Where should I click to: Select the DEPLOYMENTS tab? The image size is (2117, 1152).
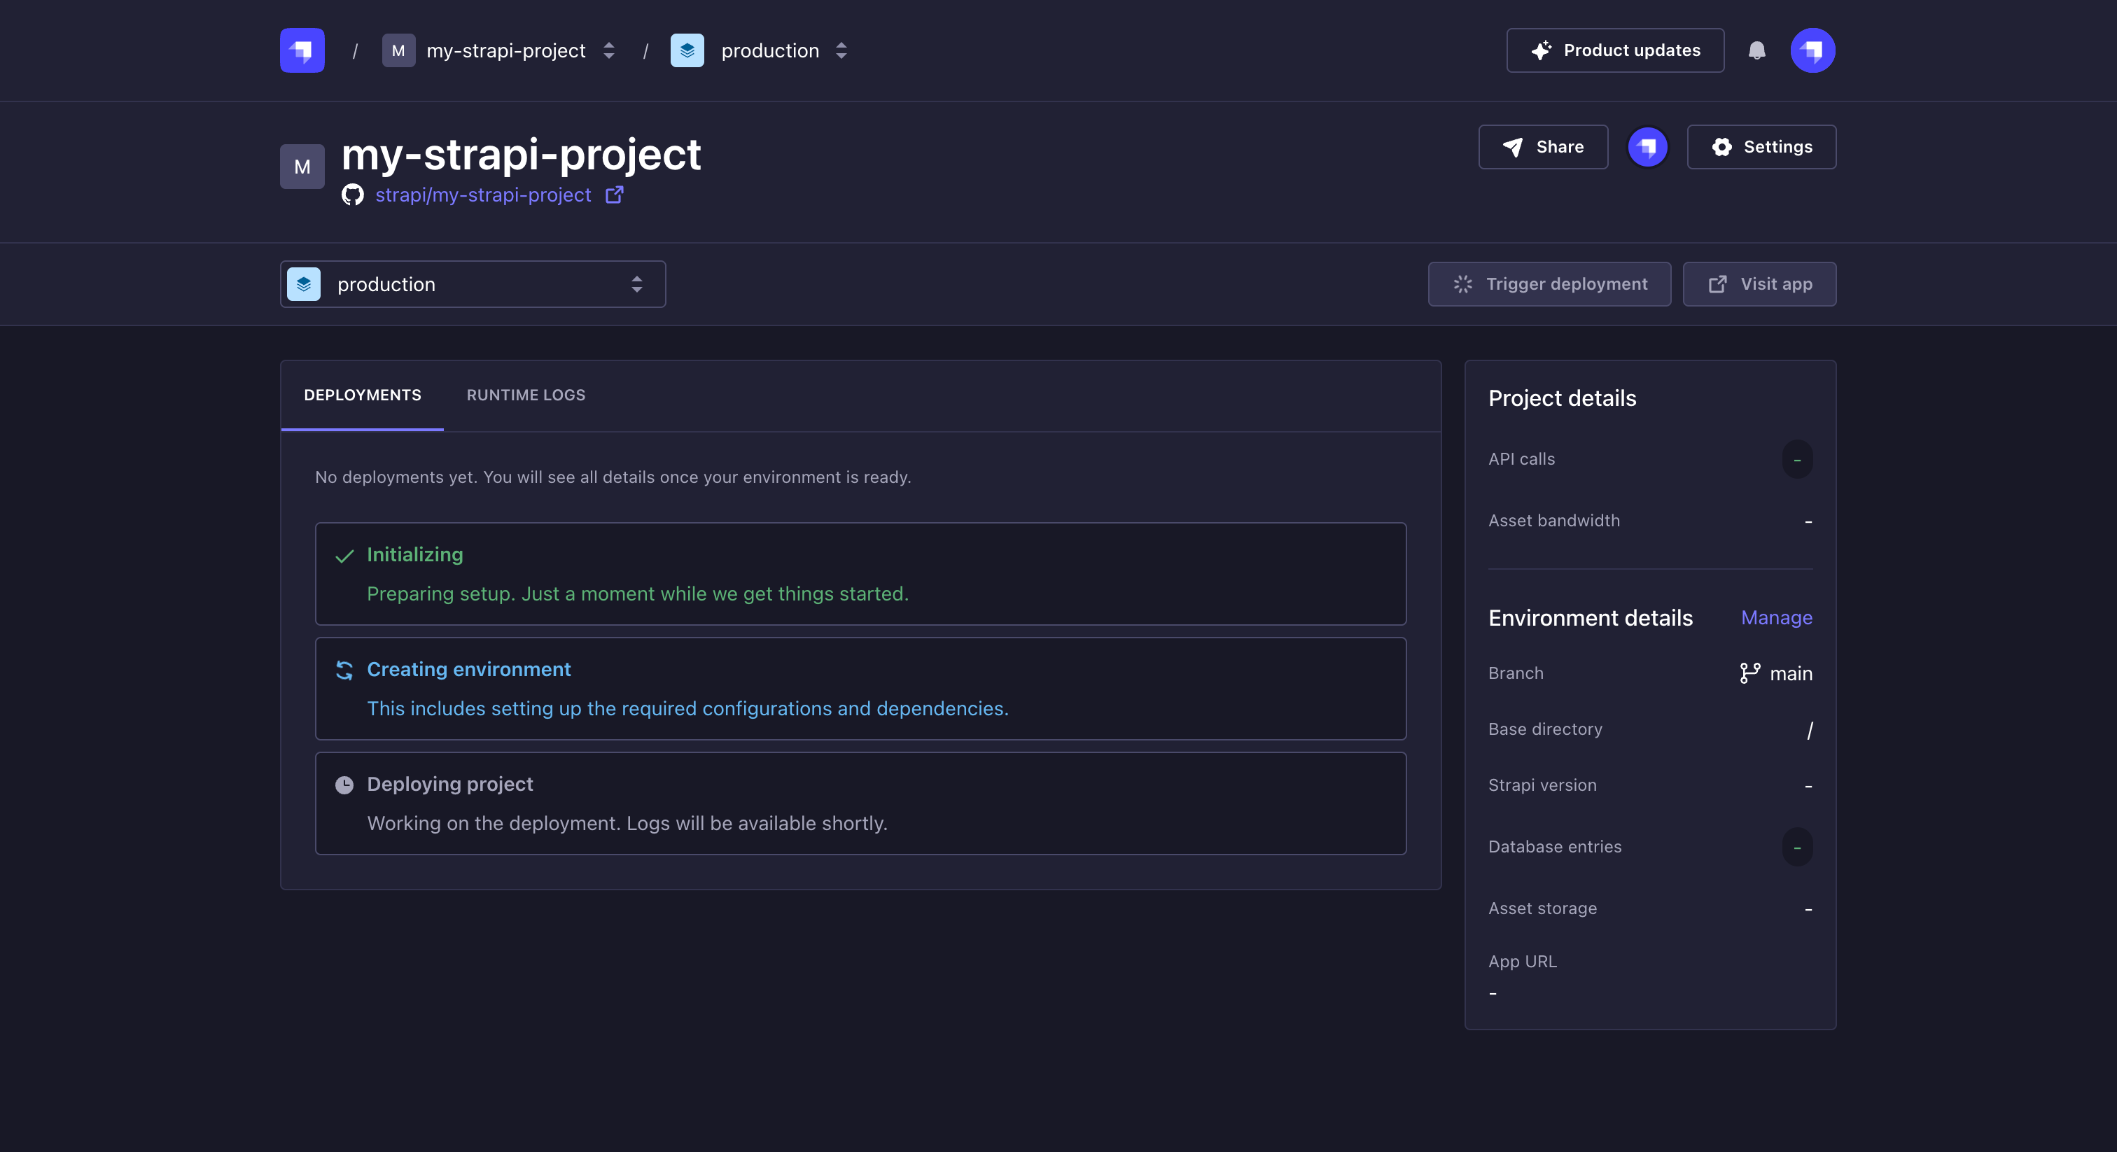pyautogui.click(x=362, y=395)
